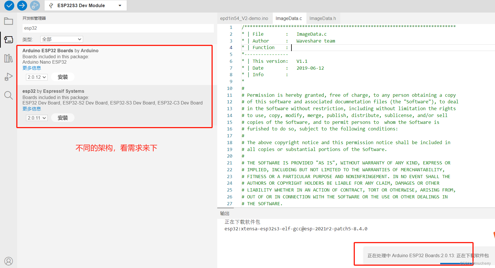Viewport: 495px width, 268px height.
Task: Open the Boards Manager sidebar icon
Action: [x=9, y=40]
